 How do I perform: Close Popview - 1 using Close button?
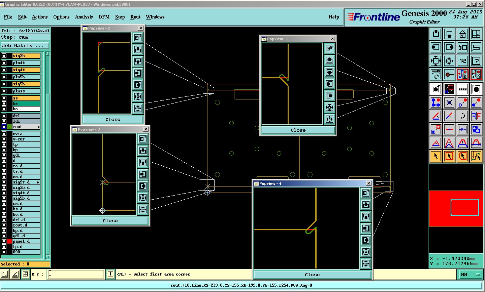click(x=298, y=130)
